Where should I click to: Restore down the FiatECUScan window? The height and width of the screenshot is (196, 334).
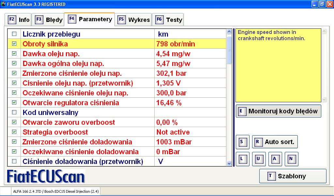point(322,4)
